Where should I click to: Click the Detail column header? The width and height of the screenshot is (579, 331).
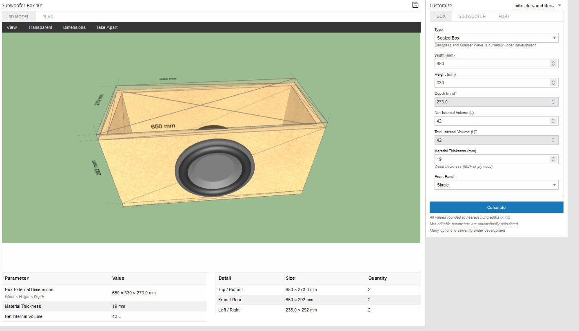pyautogui.click(x=225, y=278)
